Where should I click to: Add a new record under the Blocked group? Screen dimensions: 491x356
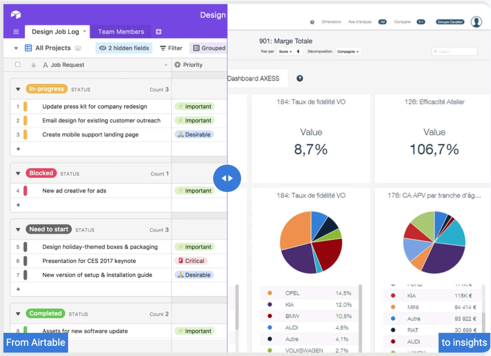18,205
